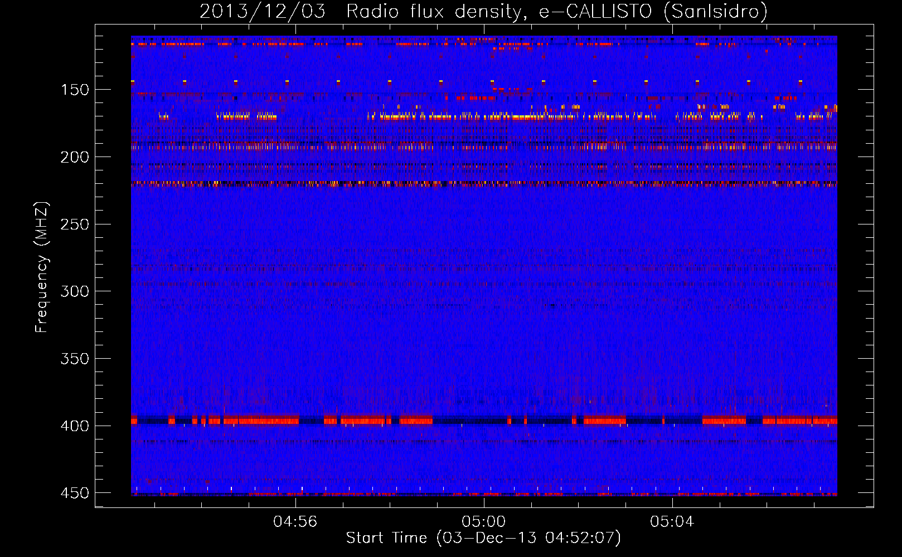The height and width of the screenshot is (557, 902).
Task: Click the 450 frequency tick label
Action: click(x=75, y=493)
